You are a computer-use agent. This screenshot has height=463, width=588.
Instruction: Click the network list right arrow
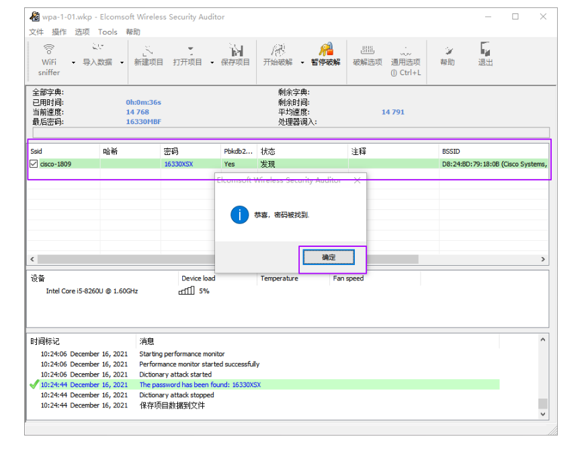543,259
